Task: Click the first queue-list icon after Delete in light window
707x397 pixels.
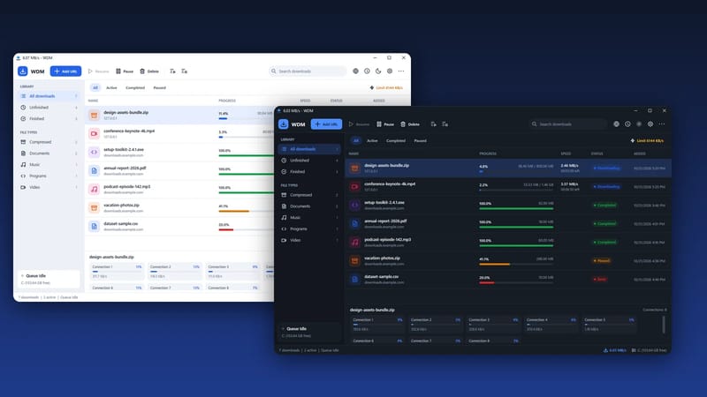Action: click(172, 71)
